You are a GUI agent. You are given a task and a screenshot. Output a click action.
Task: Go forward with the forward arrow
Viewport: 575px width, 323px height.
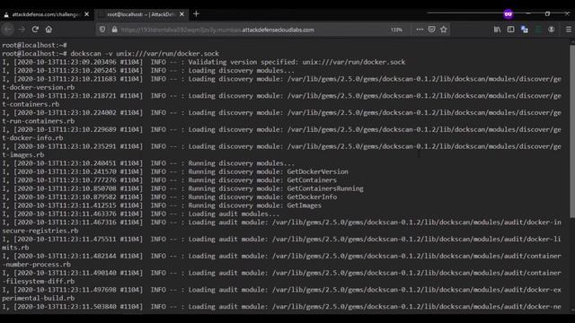pos(22,30)
